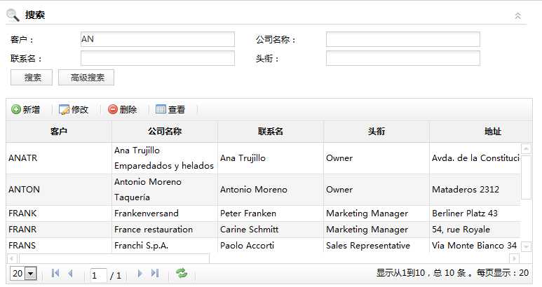Screen dimensions: 542x287
Task: Click Owner title in the ANATR row
Action: click(339, 158)
